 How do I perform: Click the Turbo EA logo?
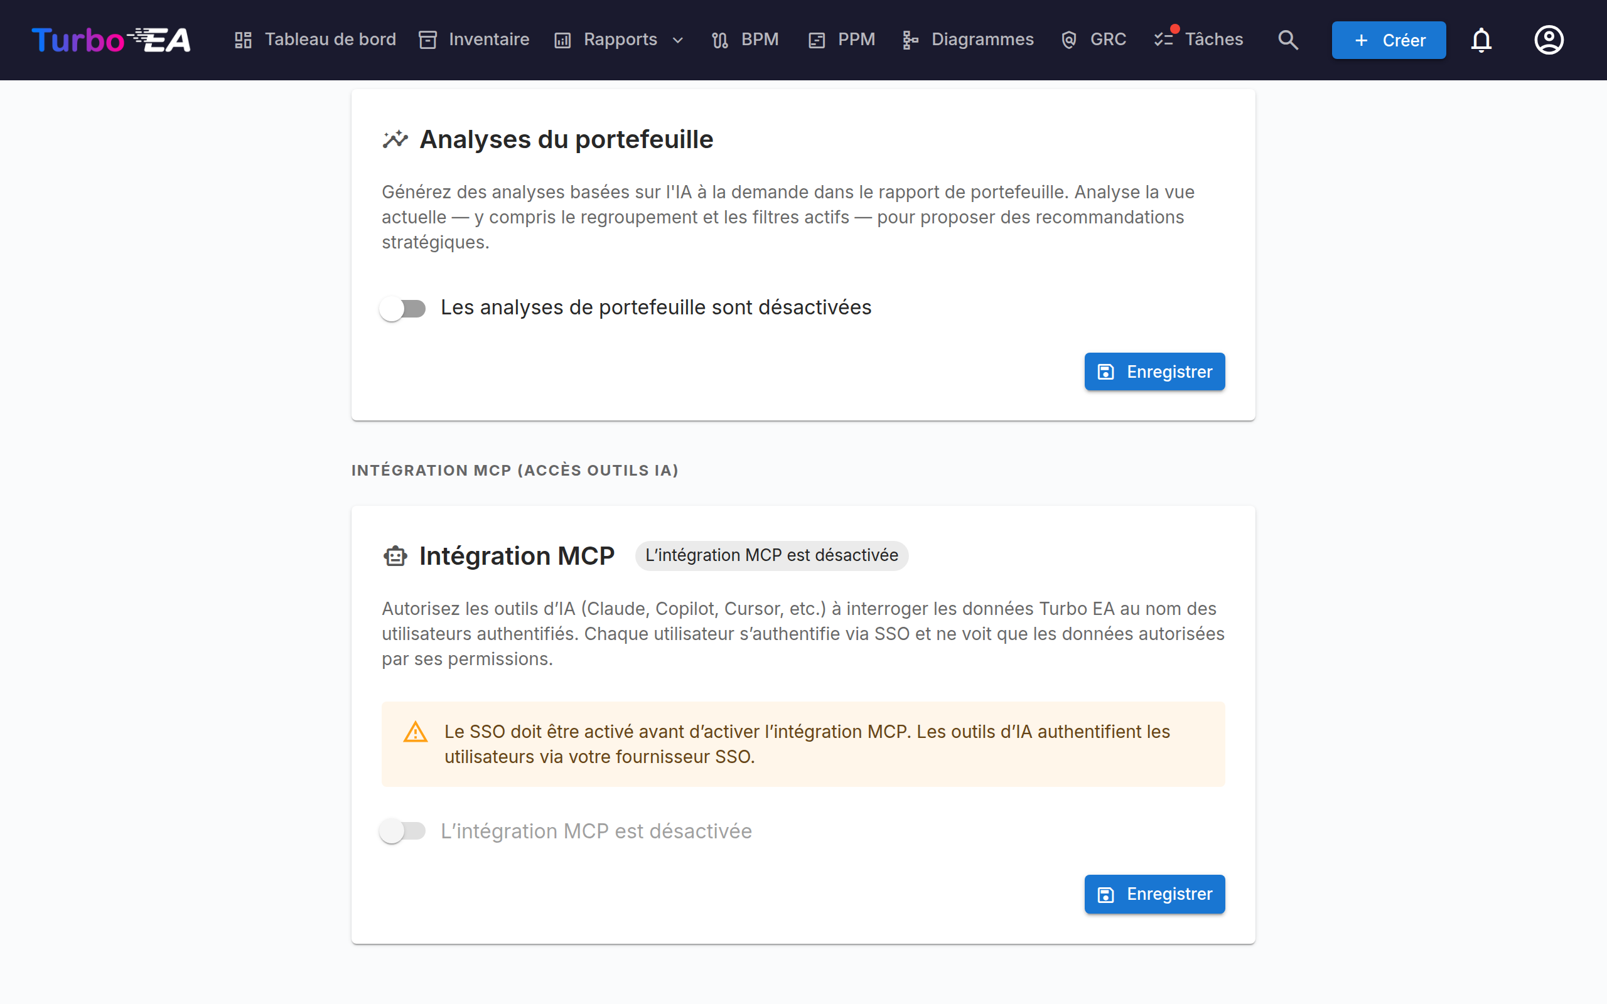coord(111,40)
